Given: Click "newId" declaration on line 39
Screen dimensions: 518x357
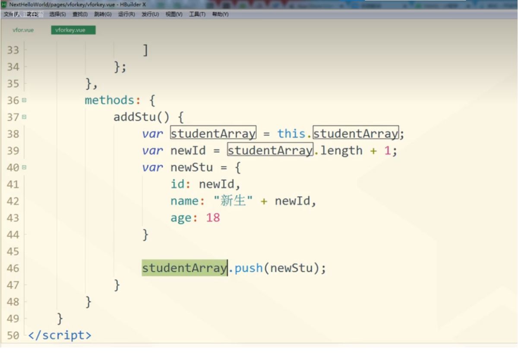Looking at the screenshot, I should point(188,151).
